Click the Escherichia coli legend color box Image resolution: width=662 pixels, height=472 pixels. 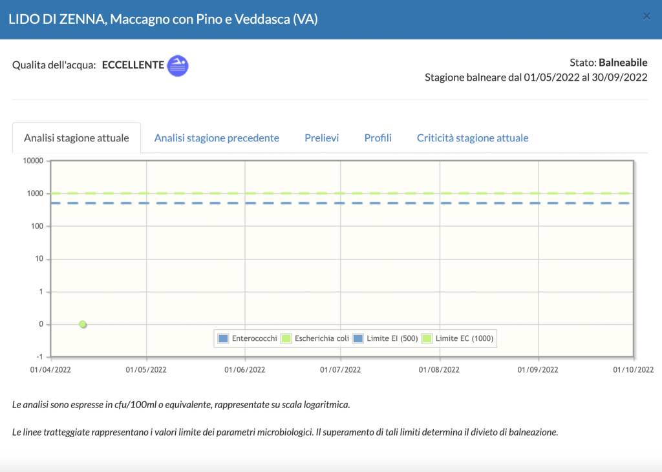tap(286, 338)
